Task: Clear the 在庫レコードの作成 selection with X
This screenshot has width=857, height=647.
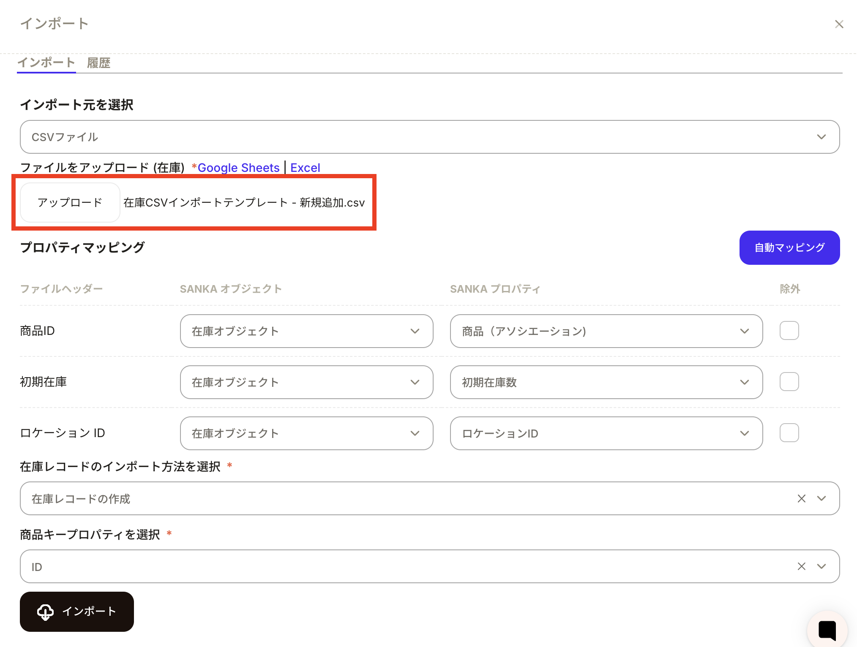Action: 801,498
